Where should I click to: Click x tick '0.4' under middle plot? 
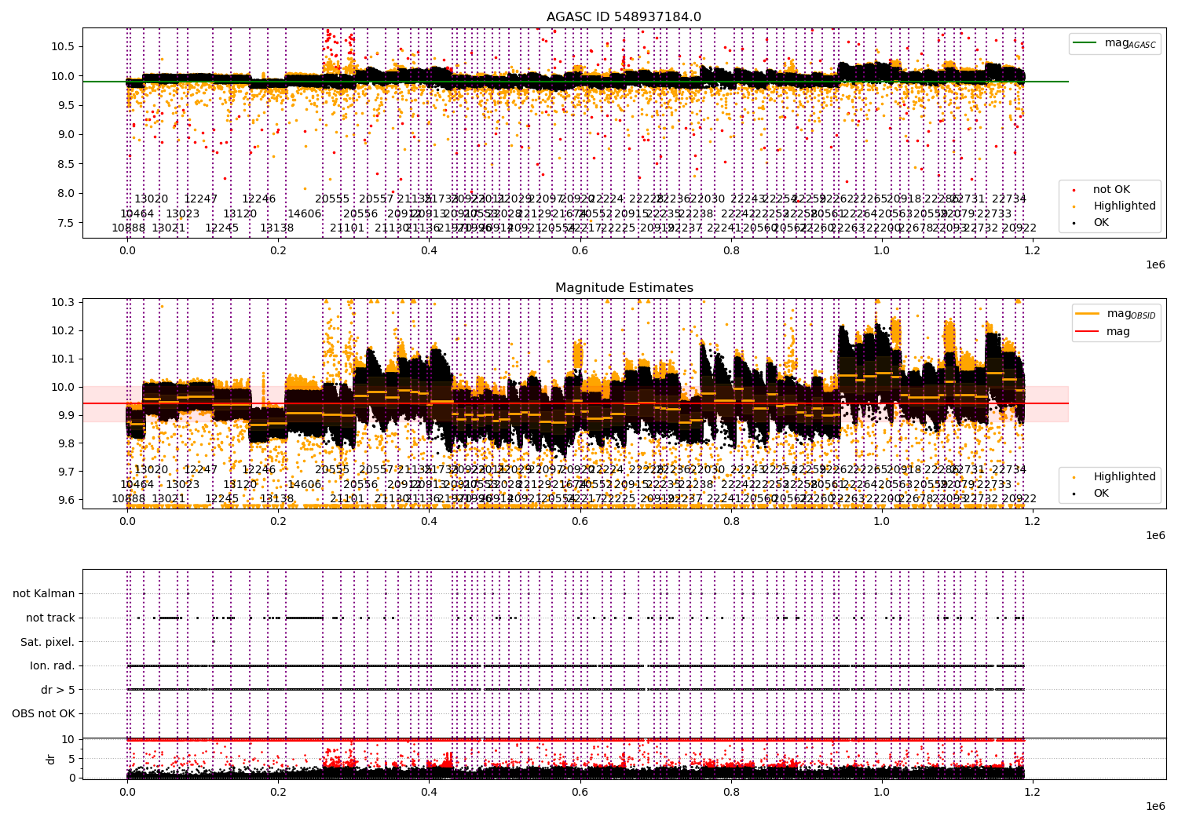pyautogui.click(x=429, y=521)
